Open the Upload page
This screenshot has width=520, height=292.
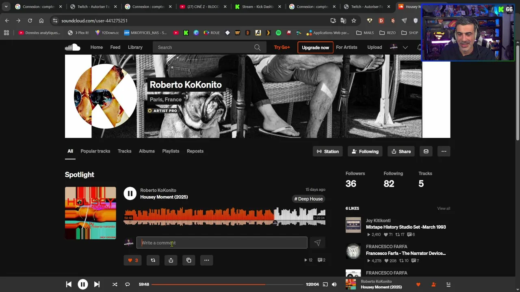[x=375, y=47]
